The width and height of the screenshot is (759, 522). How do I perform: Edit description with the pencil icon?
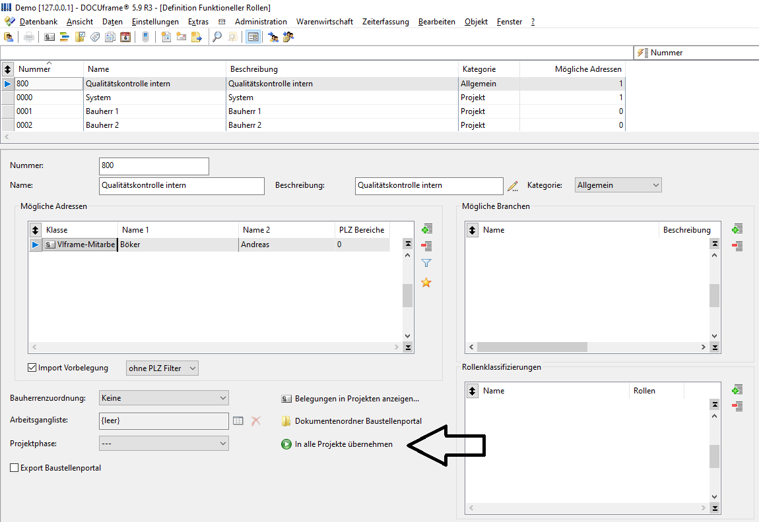pos(513,186)
